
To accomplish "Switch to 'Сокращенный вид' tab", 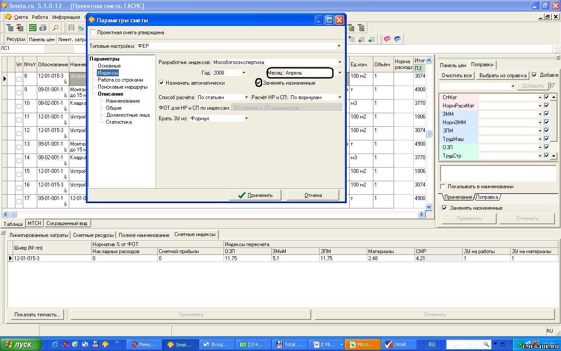I will pyautogui.click(x=67, y=223).
